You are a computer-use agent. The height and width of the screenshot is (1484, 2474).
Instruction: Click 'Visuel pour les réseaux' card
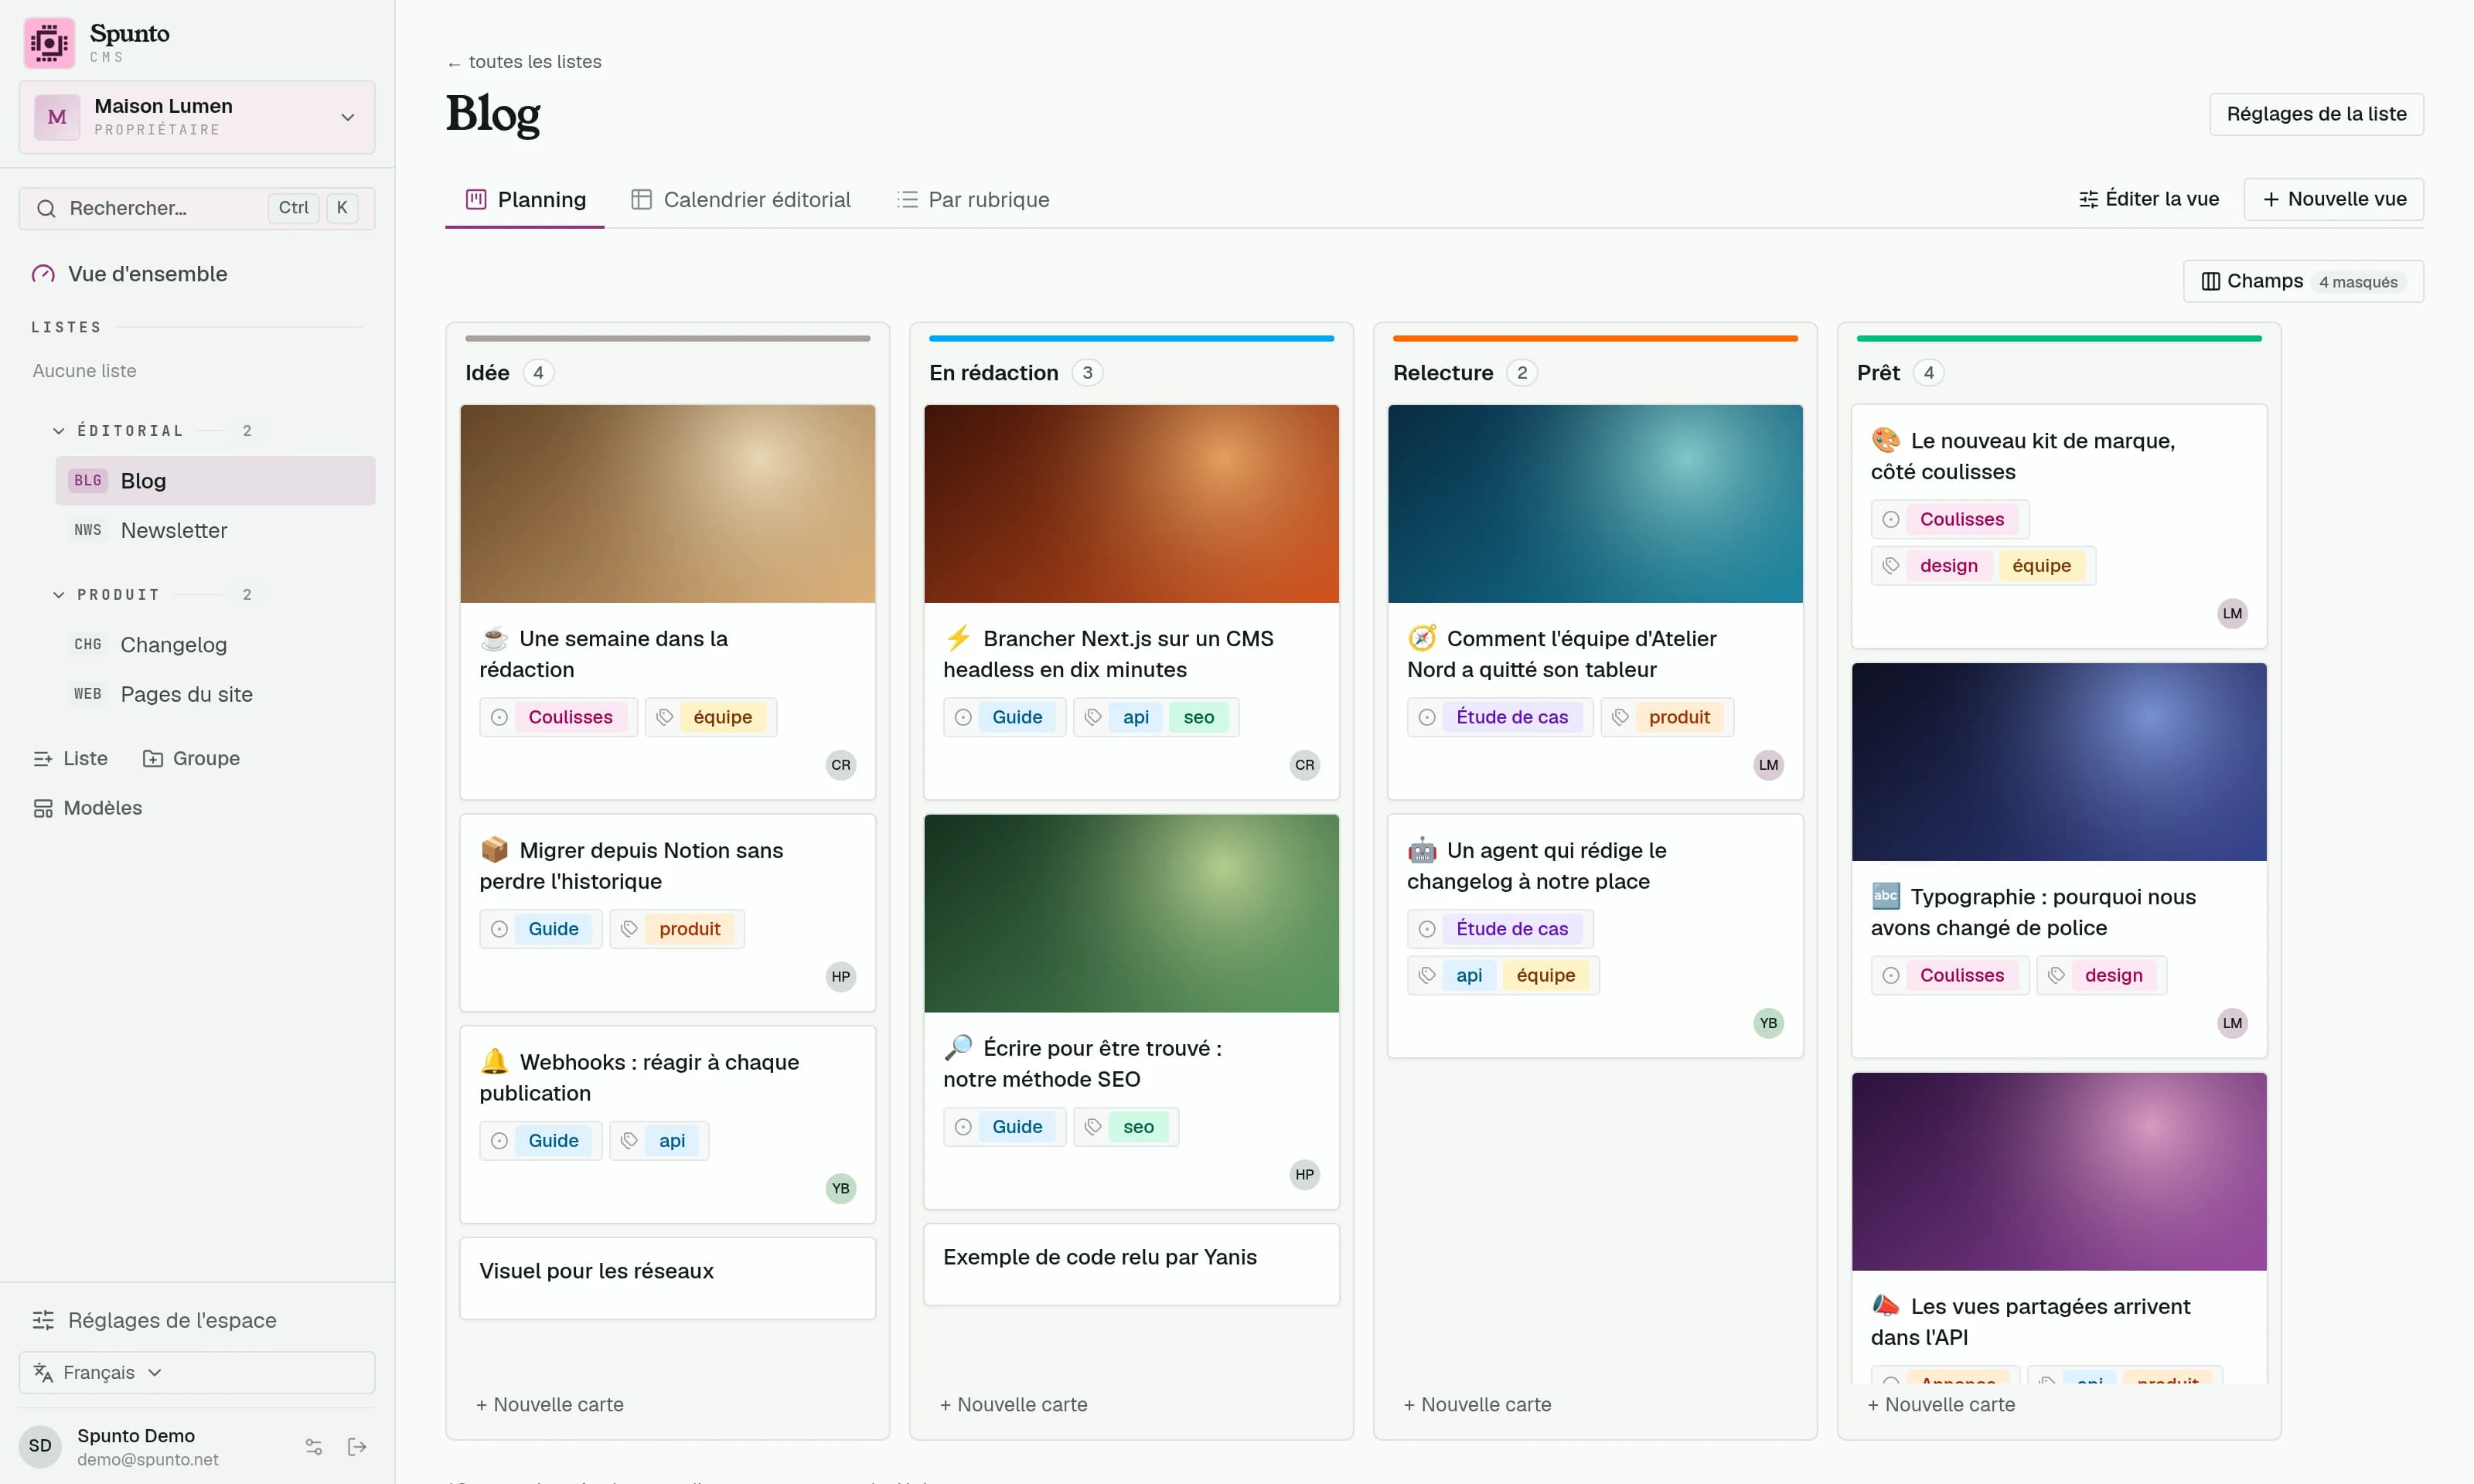click(668, 1279)
